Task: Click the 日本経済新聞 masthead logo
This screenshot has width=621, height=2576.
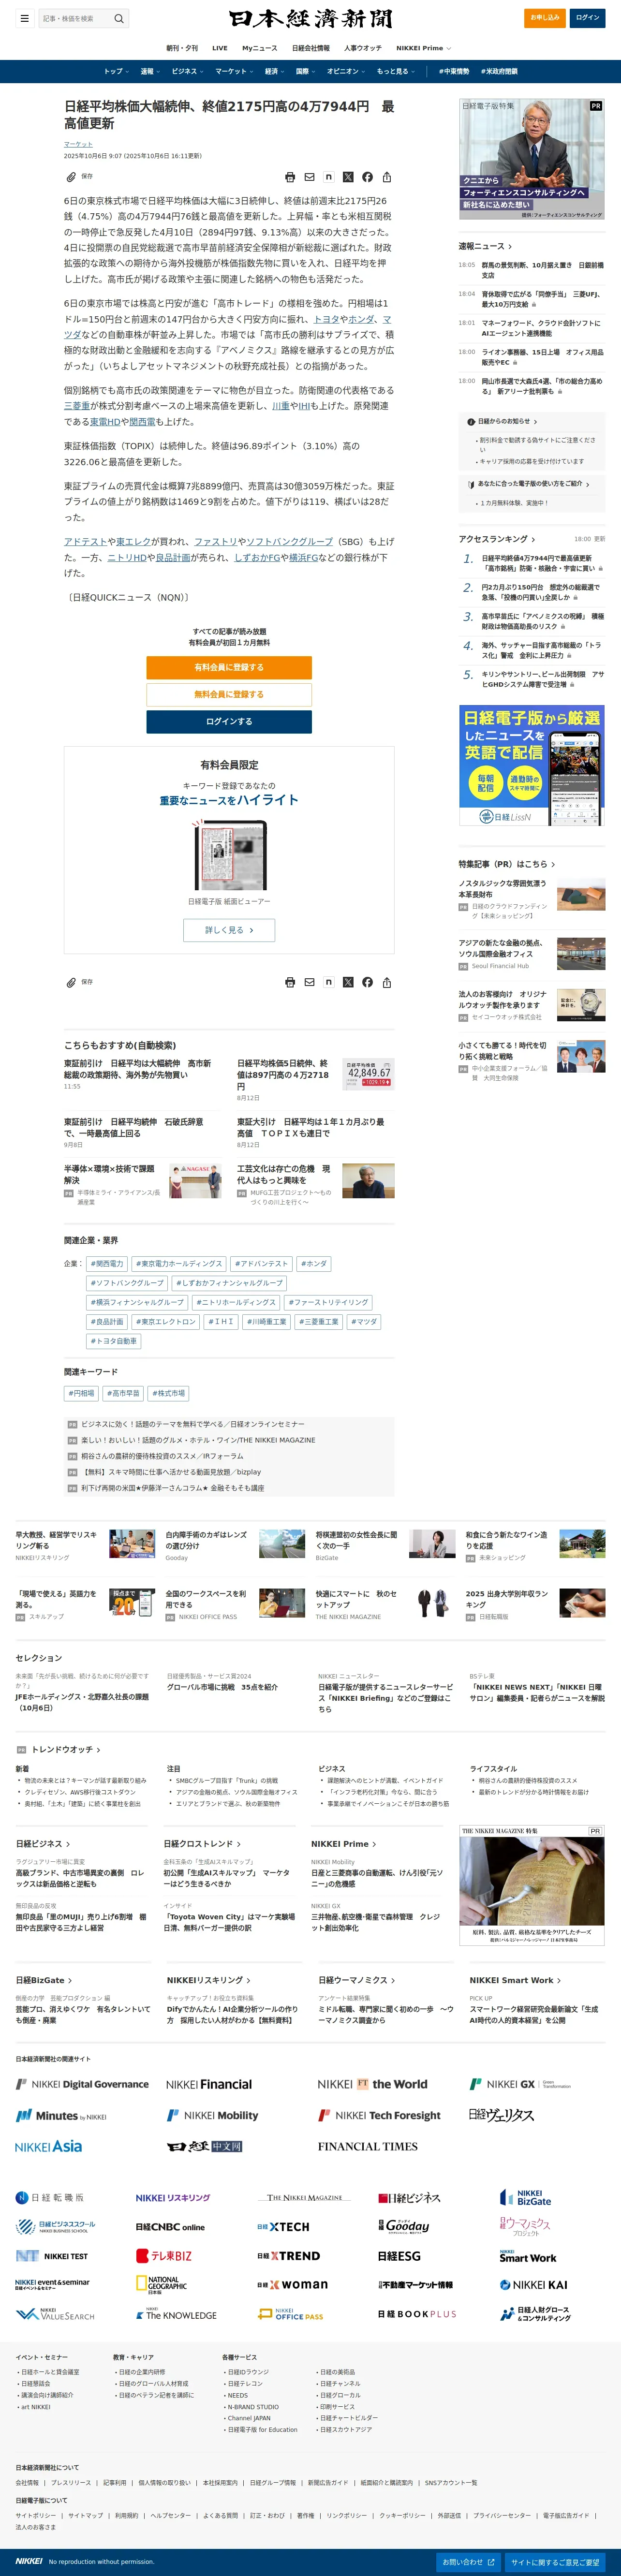Action: point(310,18)
